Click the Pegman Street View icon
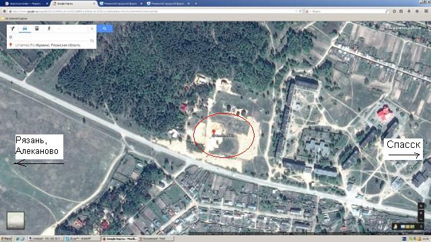431x242 pixels. (x=395, y=227)
